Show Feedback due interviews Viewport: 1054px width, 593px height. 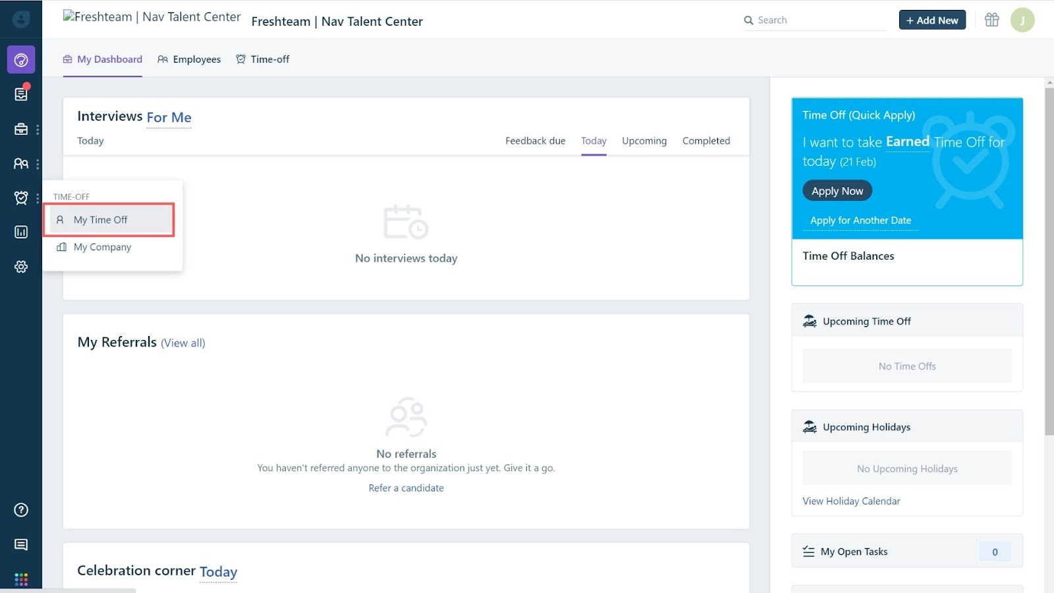click(536, 141)
